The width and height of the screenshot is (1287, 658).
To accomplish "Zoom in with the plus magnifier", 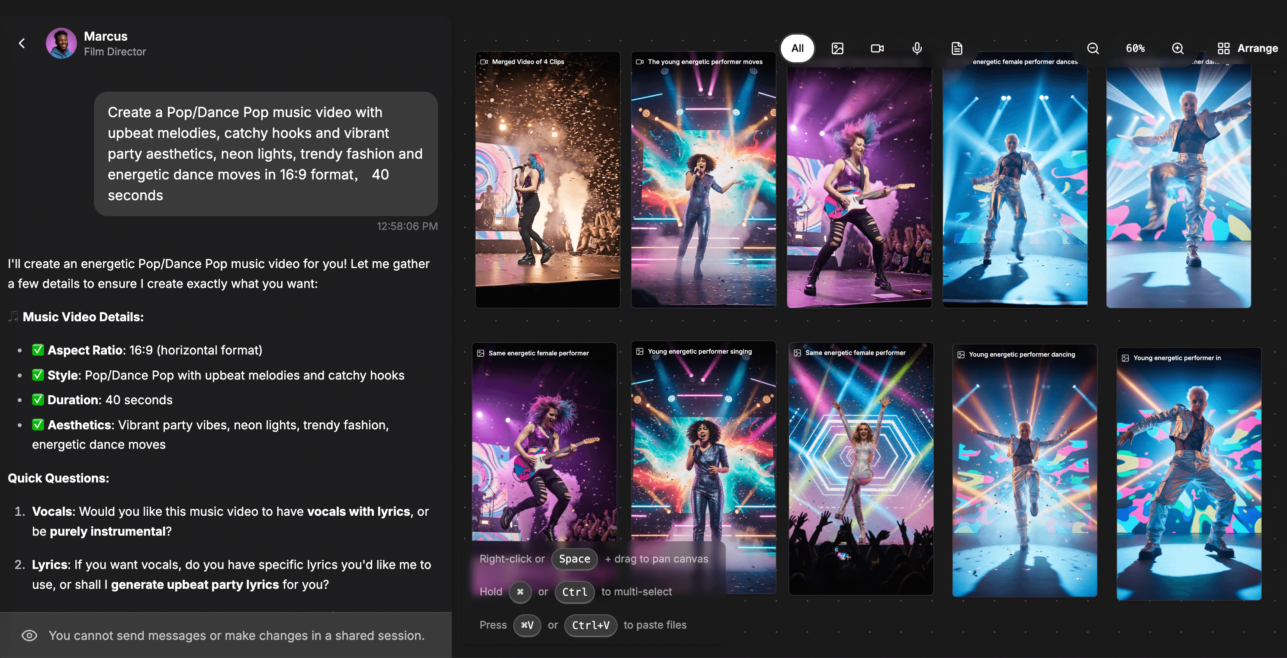I will pyautogui.click(x=1178, y=48).
